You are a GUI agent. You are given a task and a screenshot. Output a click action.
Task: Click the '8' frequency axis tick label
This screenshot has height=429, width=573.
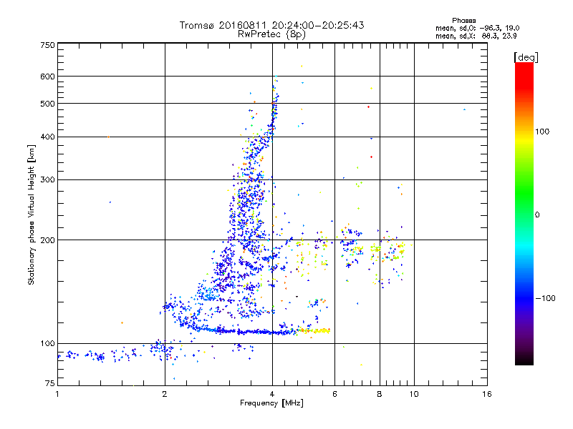380,394
